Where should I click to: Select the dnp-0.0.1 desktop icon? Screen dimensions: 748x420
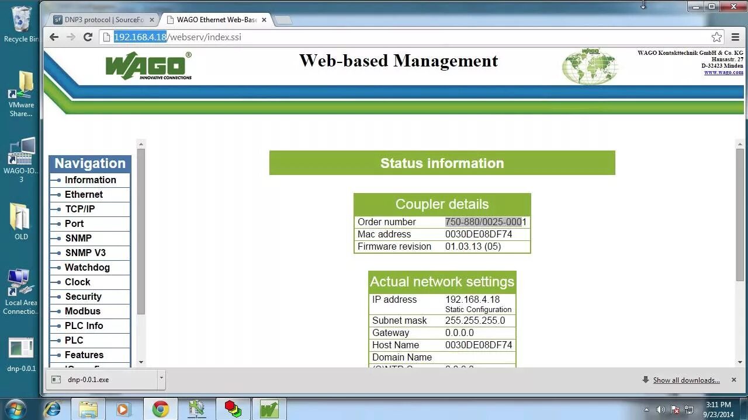click(21, 355)
